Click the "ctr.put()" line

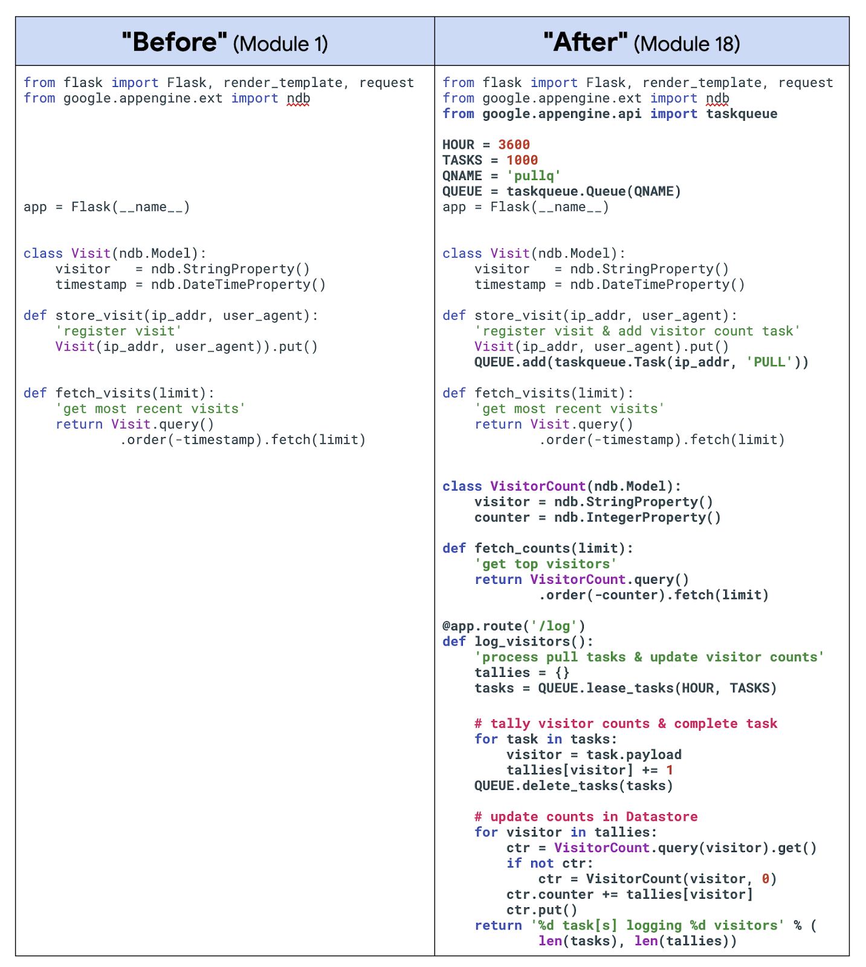pyautogui.click(x=541, y=910)
